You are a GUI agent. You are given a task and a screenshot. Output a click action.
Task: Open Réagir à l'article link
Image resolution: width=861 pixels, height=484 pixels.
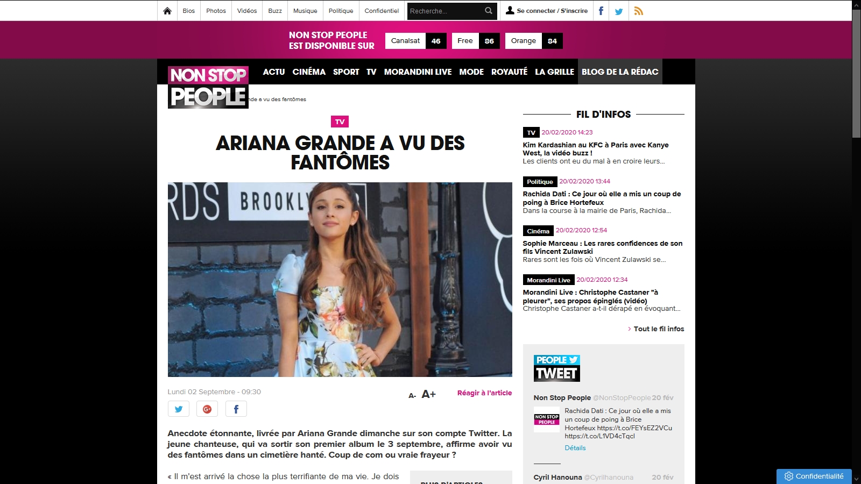[484, 393]
